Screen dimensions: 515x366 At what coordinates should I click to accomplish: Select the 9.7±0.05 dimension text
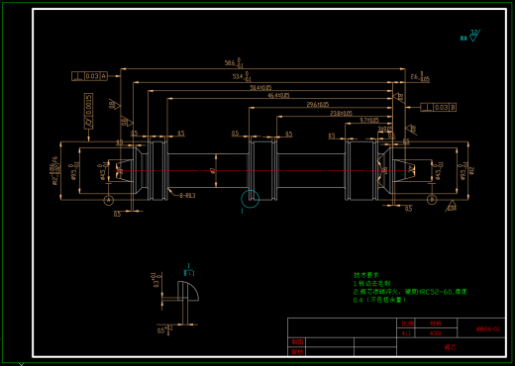[369, 121]
